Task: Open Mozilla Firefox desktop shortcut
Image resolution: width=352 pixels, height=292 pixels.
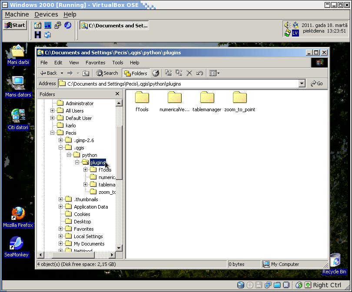Action: (18, 217)
